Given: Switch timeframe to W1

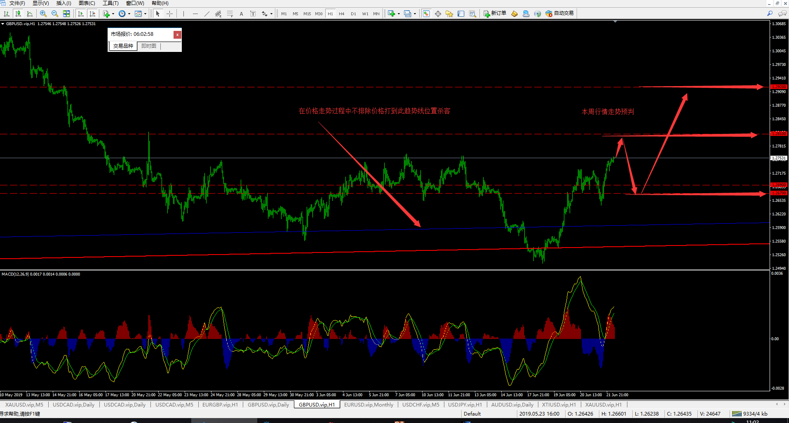Looking at the screenshot, I should click(x=365, y=14).
